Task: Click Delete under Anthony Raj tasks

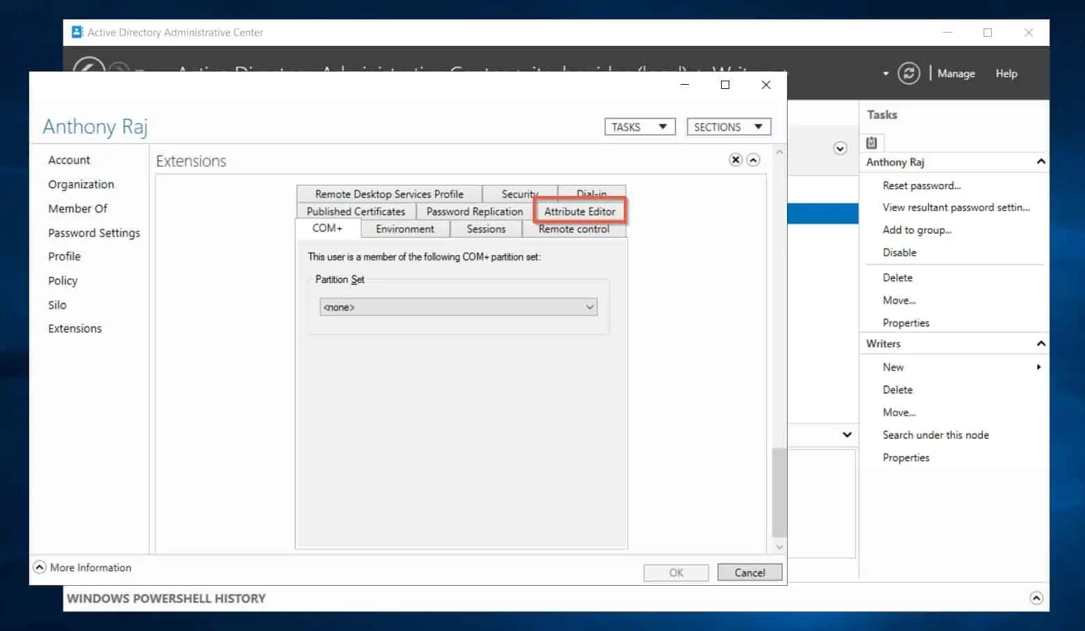Action: [x=897, y=277]
